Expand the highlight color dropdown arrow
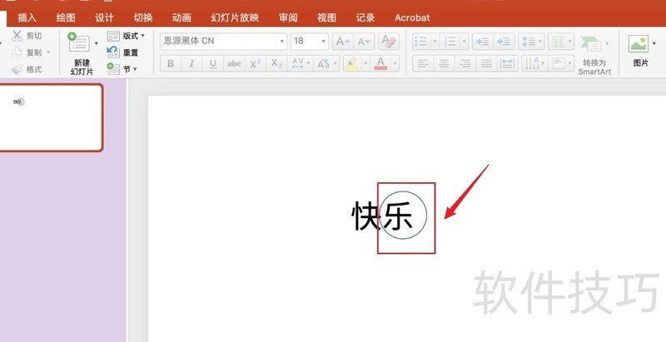Screen dimensions: 666x342 (365, 63)
